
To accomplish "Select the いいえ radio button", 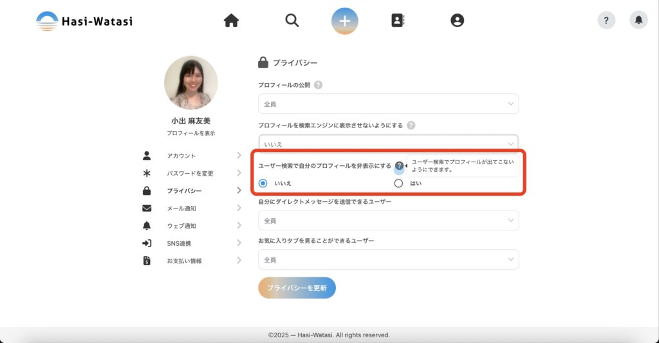I will point(263,183).
